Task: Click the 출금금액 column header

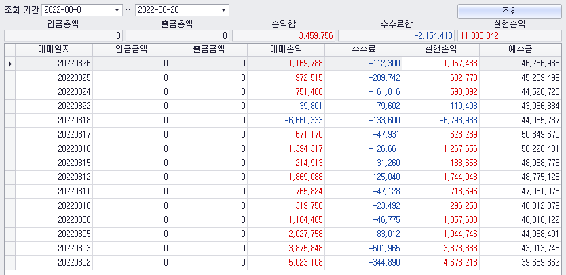Action: pos(208,49)
